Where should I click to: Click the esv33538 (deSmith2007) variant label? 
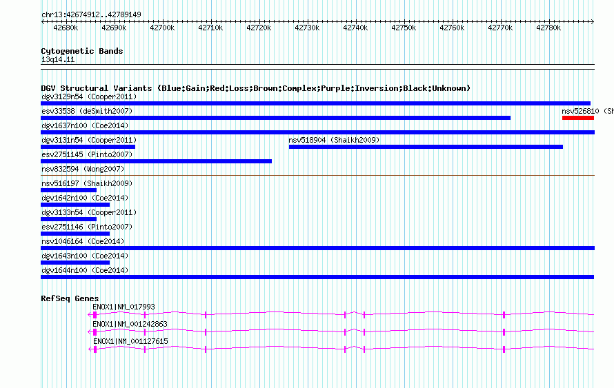[x=86, y=112]
